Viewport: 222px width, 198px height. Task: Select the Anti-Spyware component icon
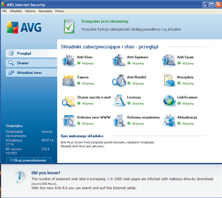(x=119, y=60)
